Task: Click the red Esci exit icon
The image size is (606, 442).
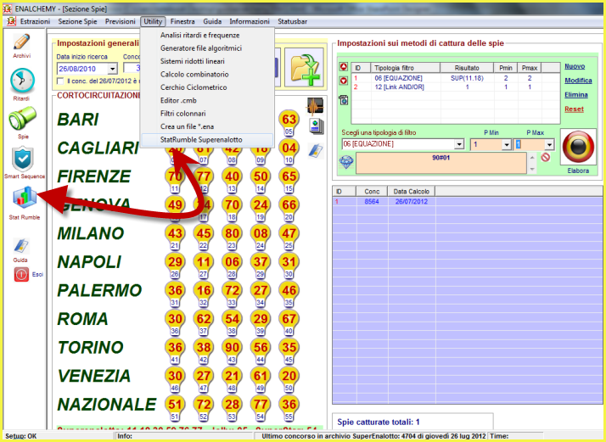Action: pyautogui.click(x=22, y=274)
